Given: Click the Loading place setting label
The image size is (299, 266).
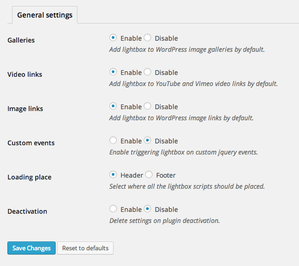Looking at the screenshot, I should coord(30,177).
